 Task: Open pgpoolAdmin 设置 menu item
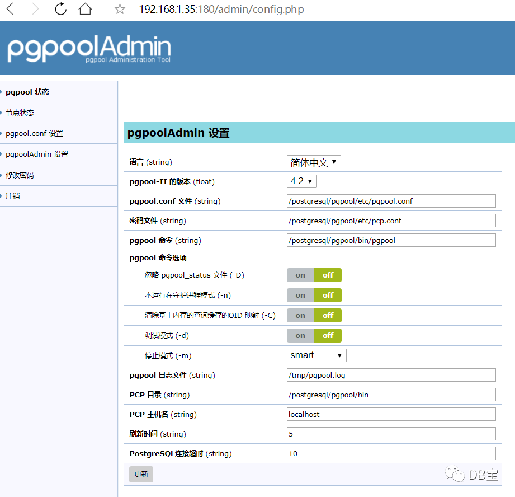click(37, 154)
